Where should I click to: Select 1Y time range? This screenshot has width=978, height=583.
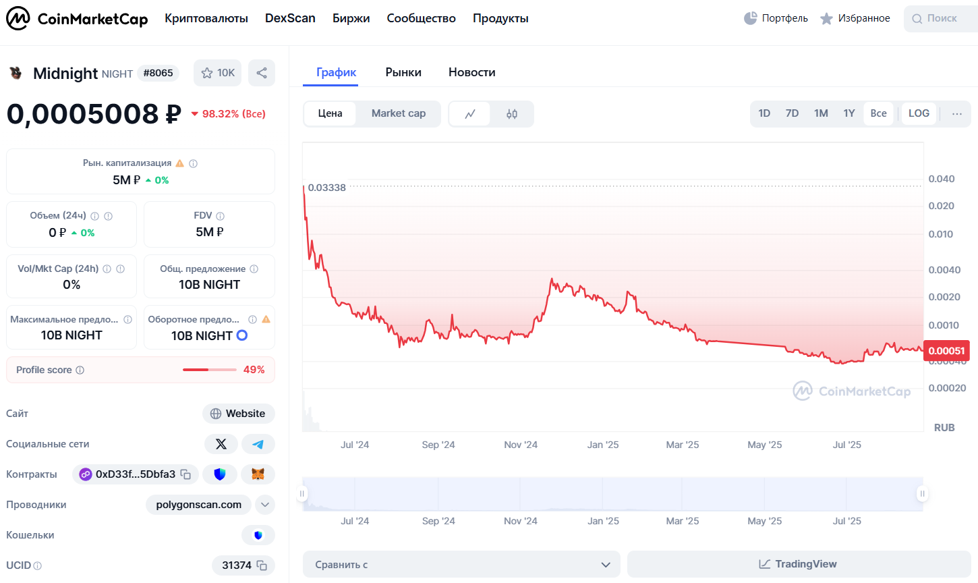[849, 113]
